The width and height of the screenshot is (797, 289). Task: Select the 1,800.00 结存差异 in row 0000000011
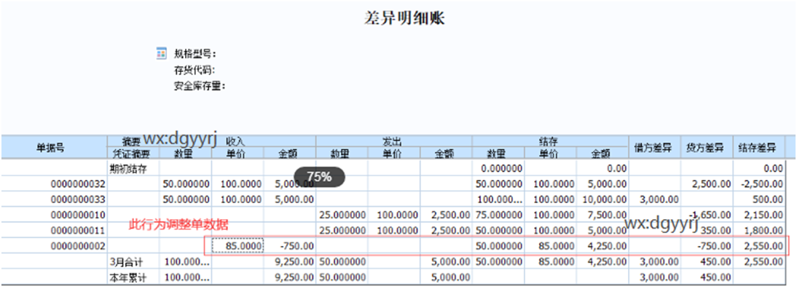coord(764,231)
